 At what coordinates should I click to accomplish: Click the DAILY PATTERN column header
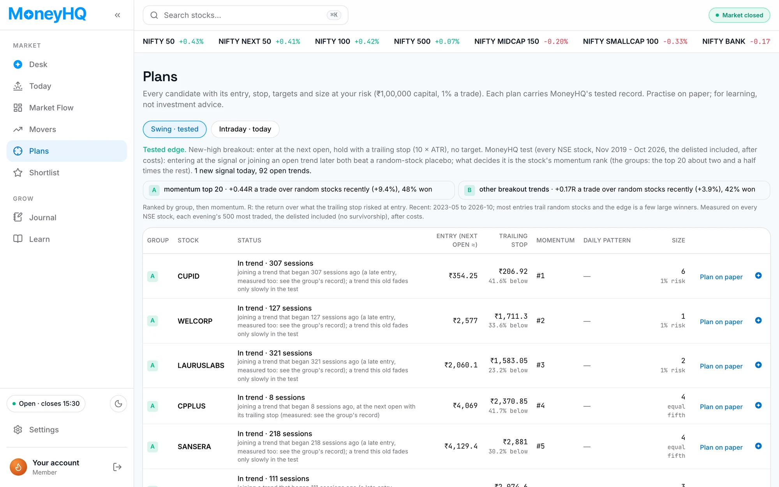[607, 240]
